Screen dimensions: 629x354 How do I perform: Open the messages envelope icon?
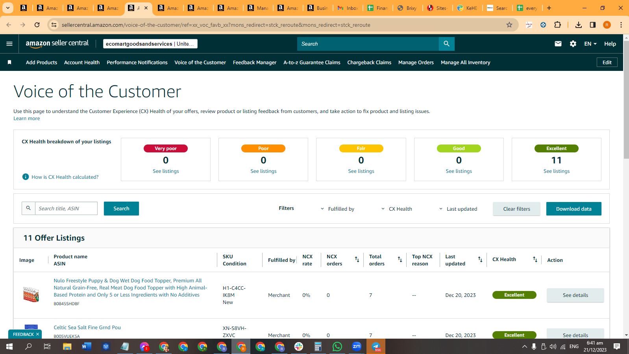[x=558, y=44]
